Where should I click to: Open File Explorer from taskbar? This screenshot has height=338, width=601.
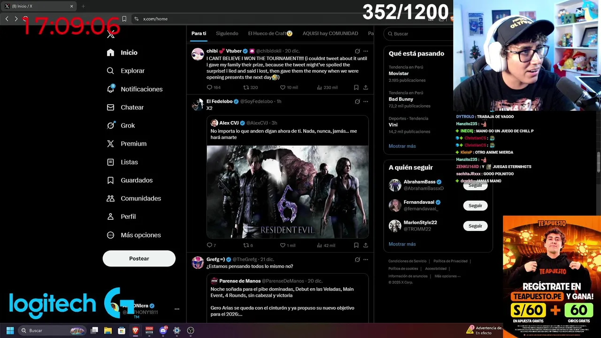point(108,330)
